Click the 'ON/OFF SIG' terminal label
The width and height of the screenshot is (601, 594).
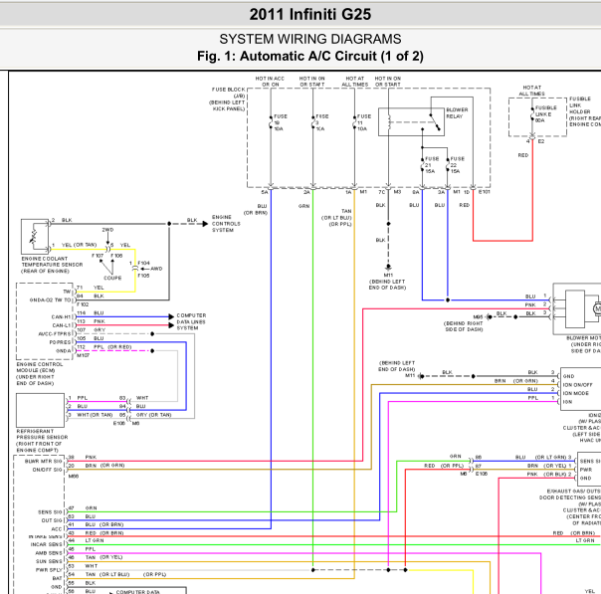pos(47,470)
